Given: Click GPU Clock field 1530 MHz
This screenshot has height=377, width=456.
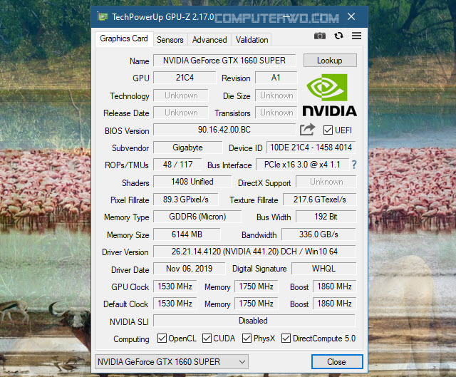Looking at the screenshot, I should tap(175, 286).
